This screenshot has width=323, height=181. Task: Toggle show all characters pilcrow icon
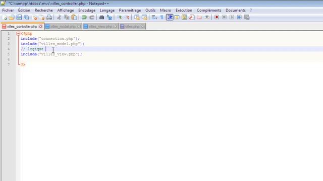(x=162, y=18)
